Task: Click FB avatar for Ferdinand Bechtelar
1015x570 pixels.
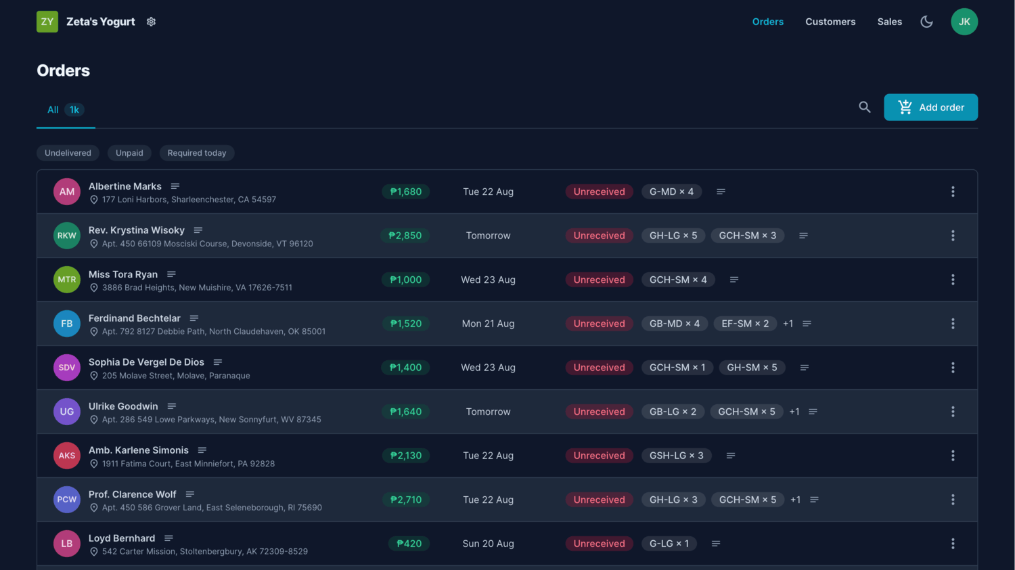Action: click(67, 324)
